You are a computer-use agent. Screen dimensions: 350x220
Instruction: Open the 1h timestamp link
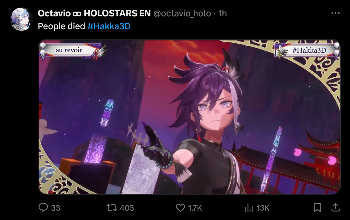pos(222,13)
